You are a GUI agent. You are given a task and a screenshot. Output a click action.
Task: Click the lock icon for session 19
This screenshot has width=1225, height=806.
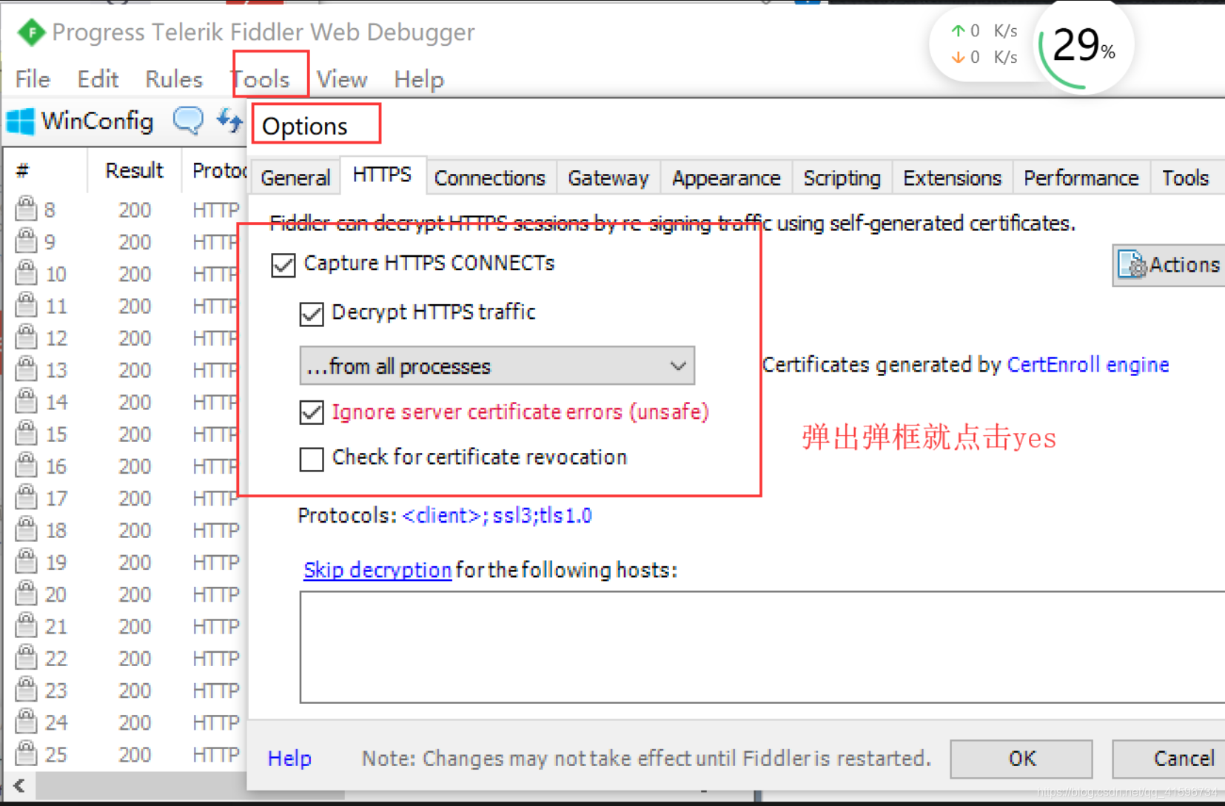pos(26,561)
